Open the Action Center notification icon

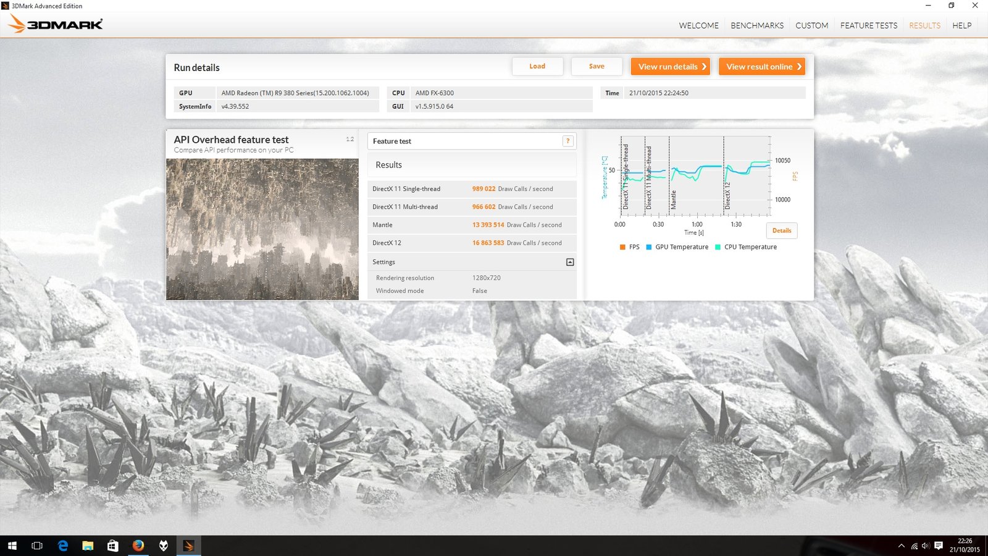[939, 545]
